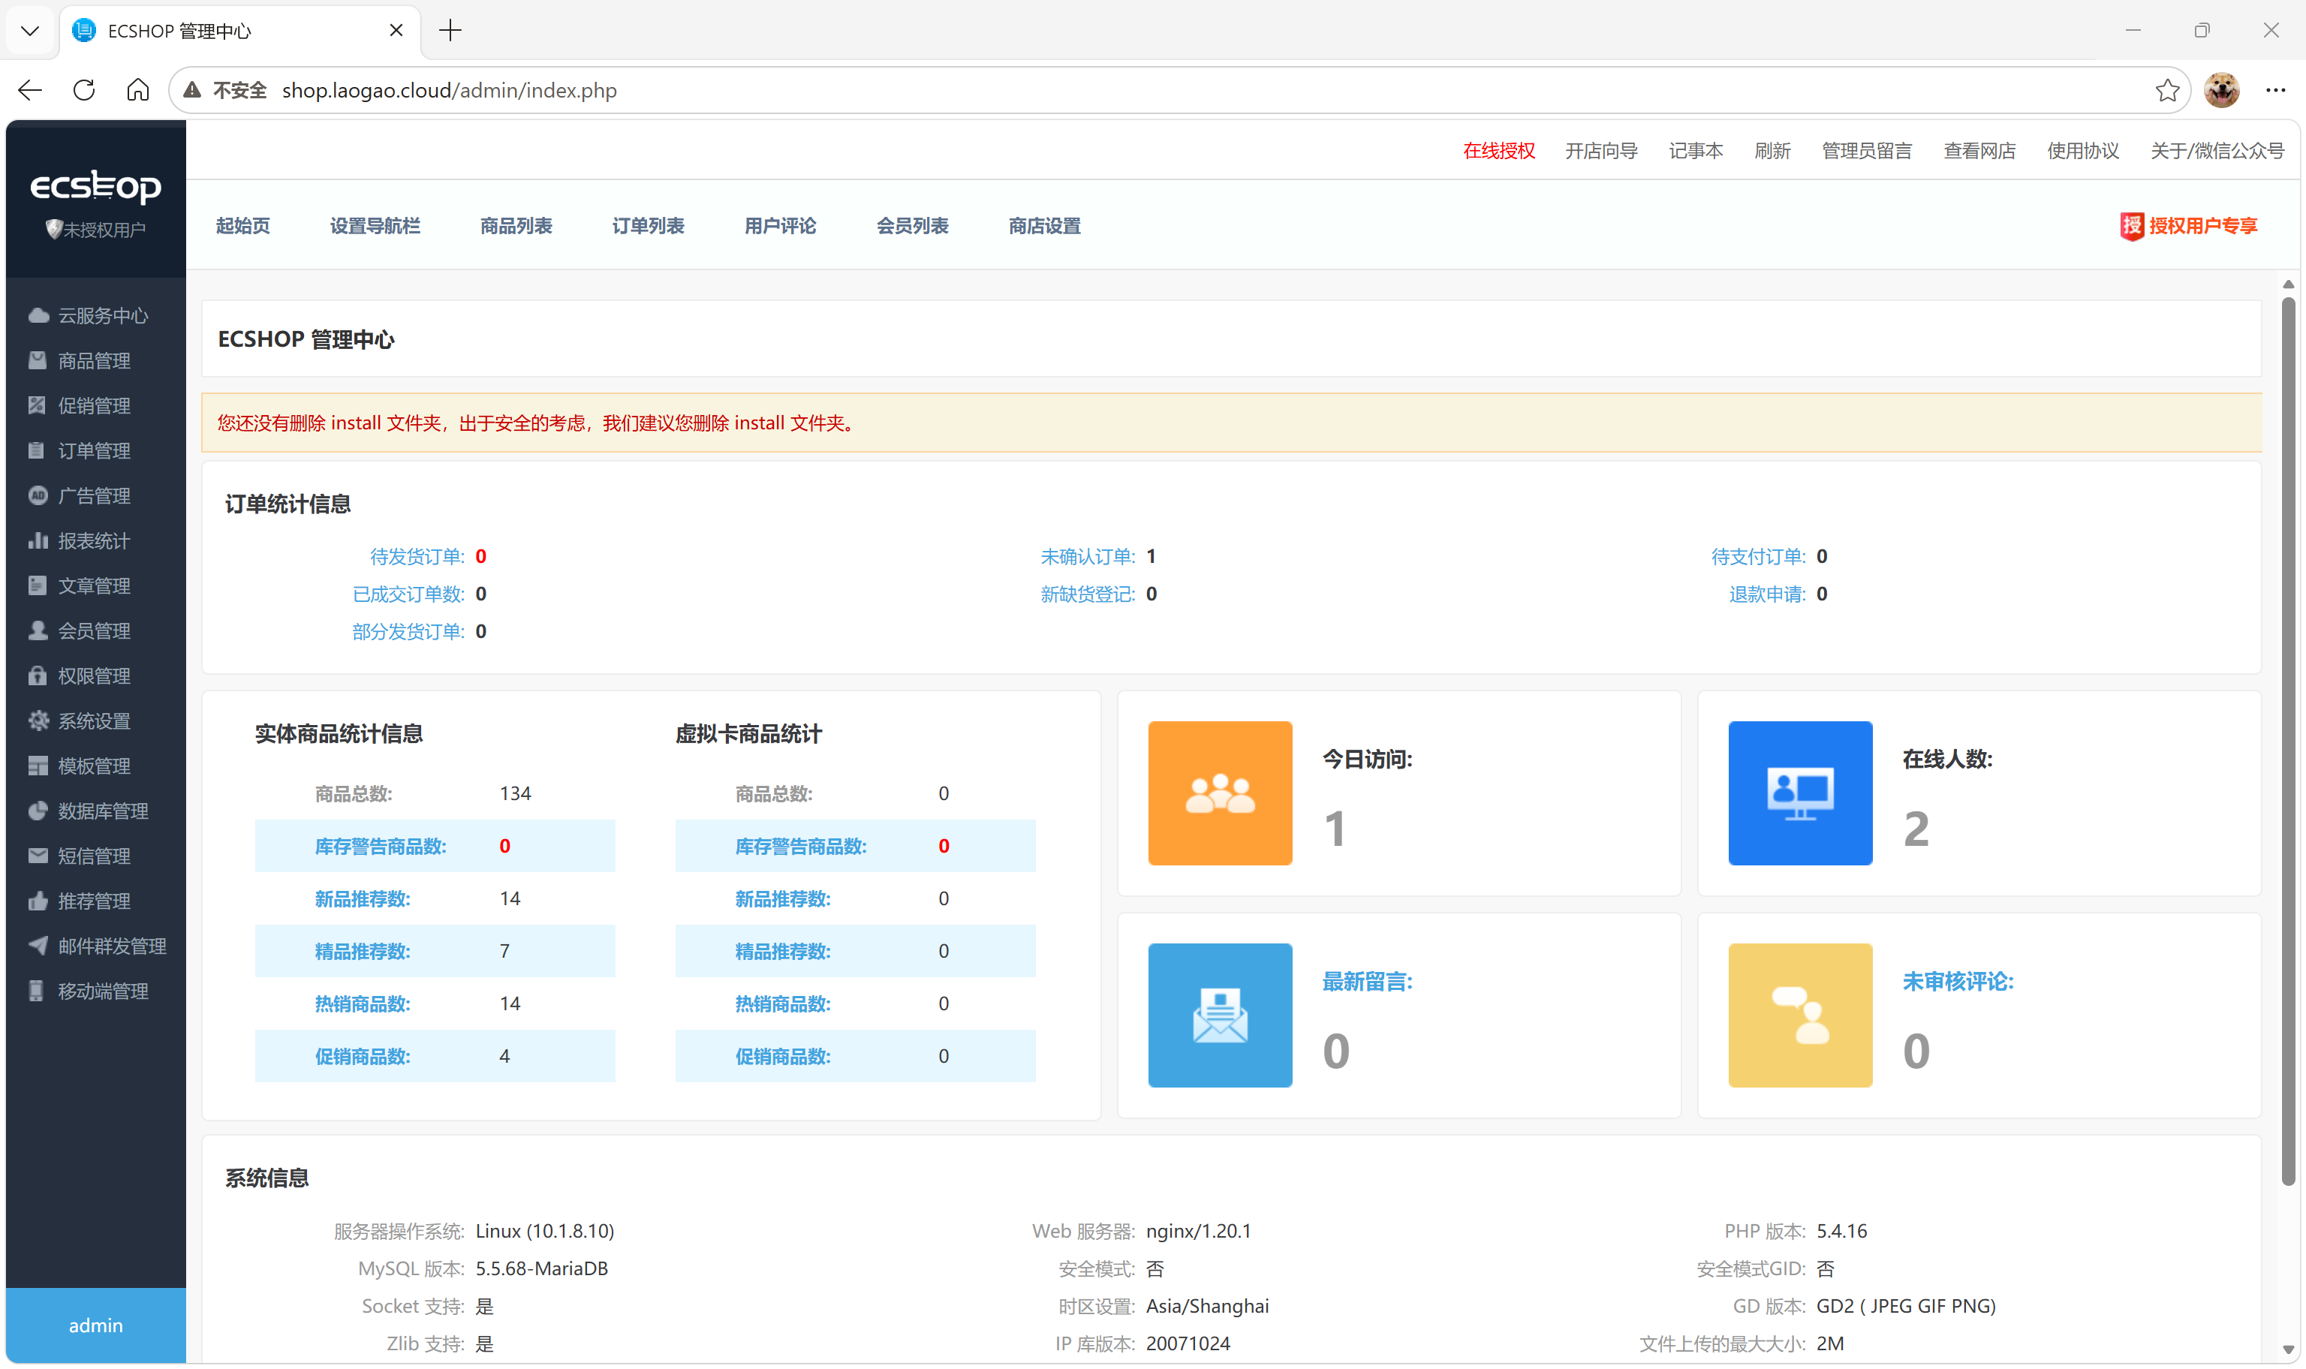This screenshot has width=2306, height=1369.
Task: Click the 文章管理 sidebar icon
Action: pyautogui.click(x=38, y=585)
